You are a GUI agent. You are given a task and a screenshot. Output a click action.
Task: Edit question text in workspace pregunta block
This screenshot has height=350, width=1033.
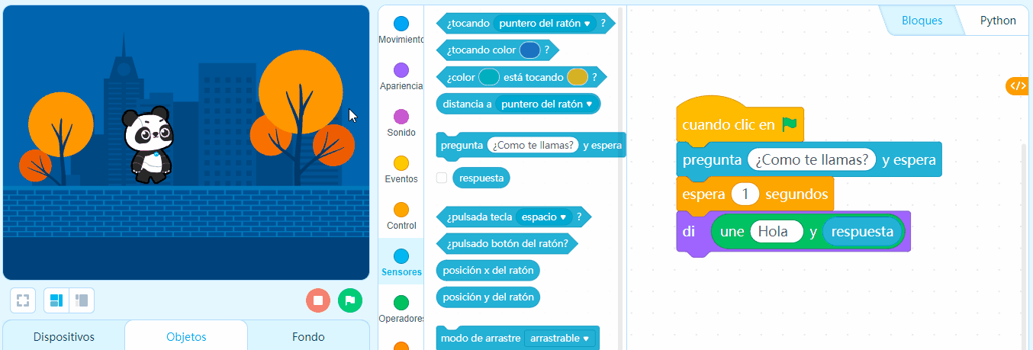point(812,160)
